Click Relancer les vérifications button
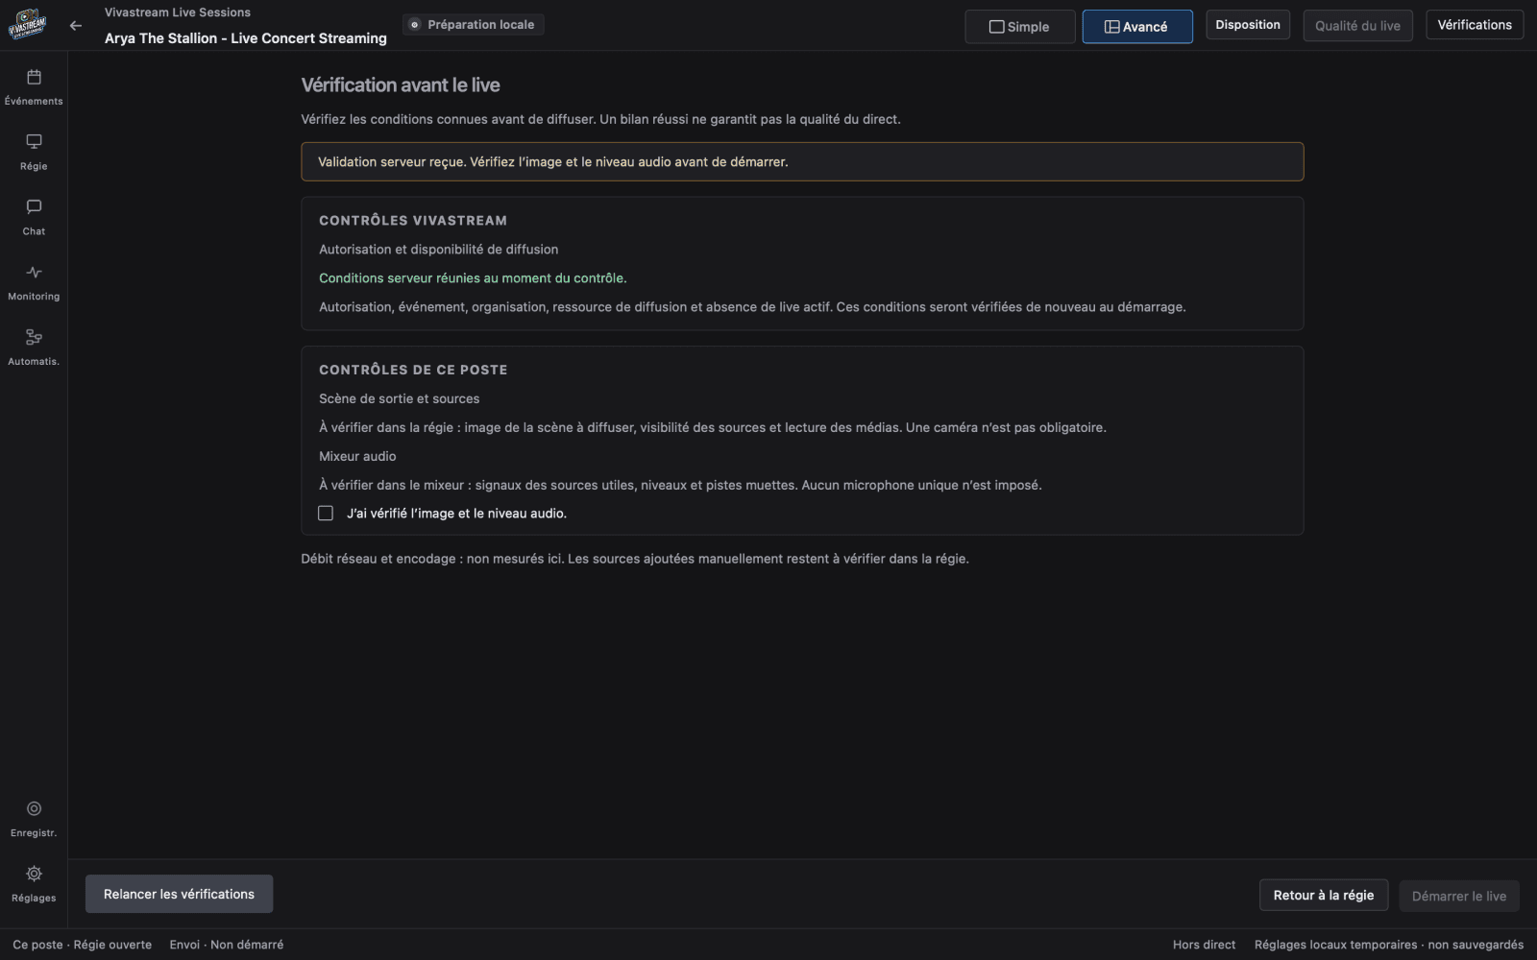 point(180,894)
